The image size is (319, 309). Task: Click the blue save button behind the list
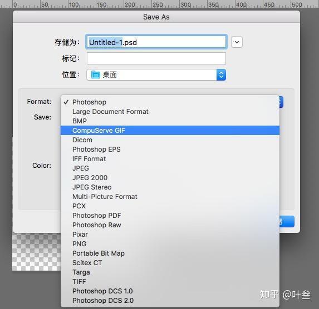287,221
